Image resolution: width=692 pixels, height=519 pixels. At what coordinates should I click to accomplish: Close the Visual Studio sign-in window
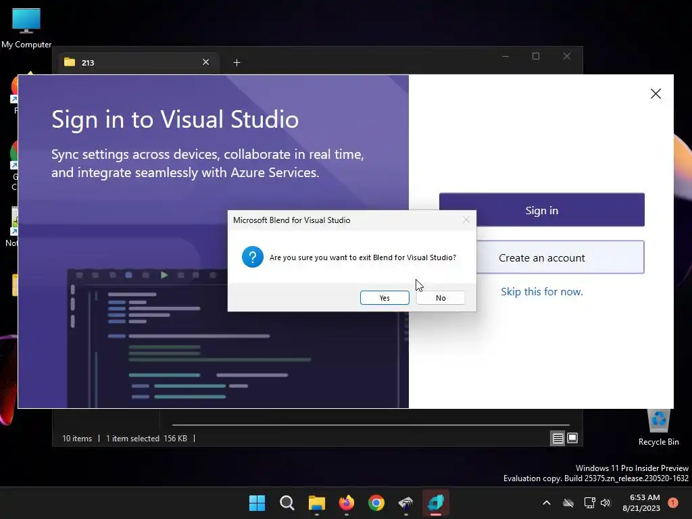[656, 93]
